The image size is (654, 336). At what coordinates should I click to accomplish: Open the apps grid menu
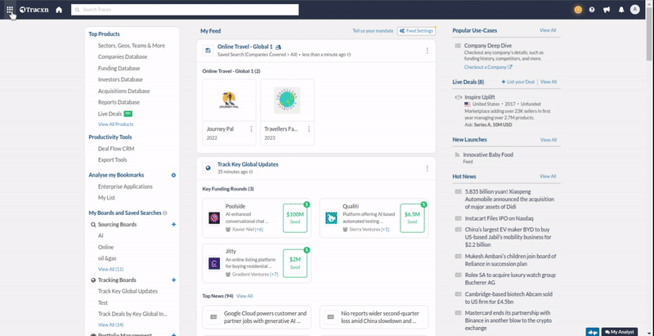[10, 10]
